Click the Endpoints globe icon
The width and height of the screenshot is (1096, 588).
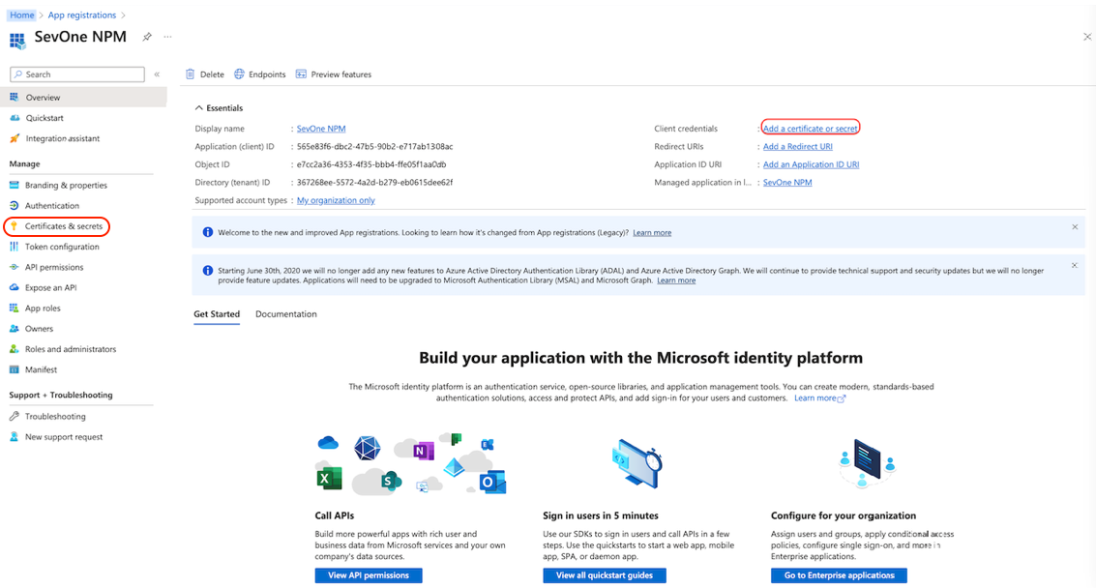coord(239,74)
